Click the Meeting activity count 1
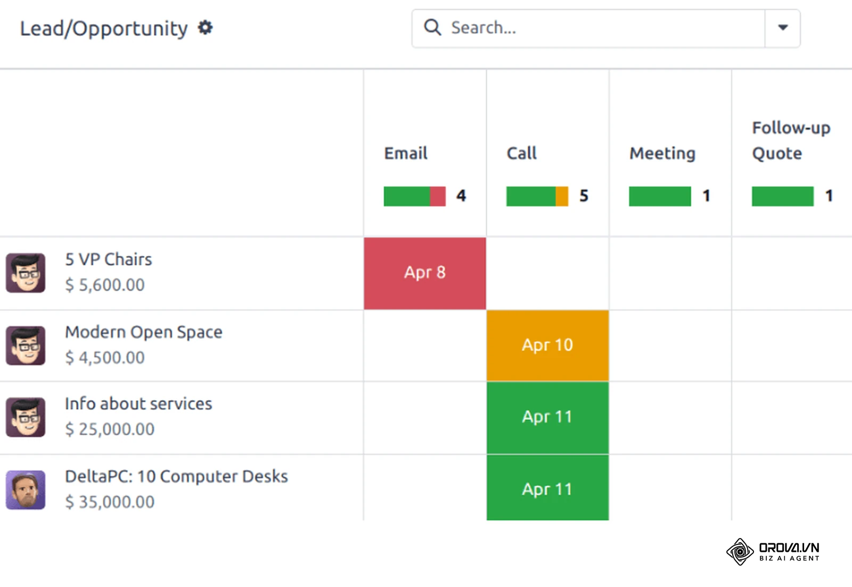This screenshot has width=852, height=587. point(707,196)
